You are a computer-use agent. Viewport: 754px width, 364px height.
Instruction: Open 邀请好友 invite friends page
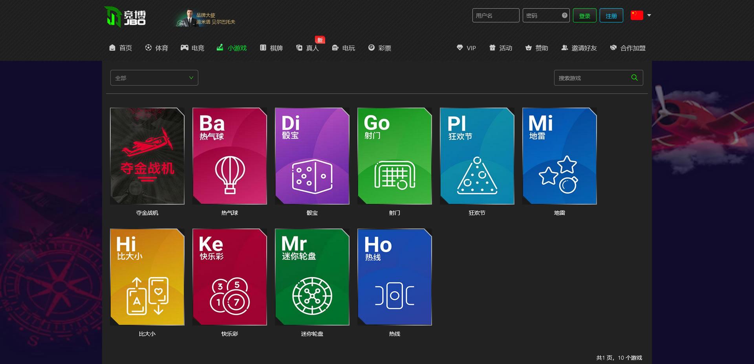579,48
